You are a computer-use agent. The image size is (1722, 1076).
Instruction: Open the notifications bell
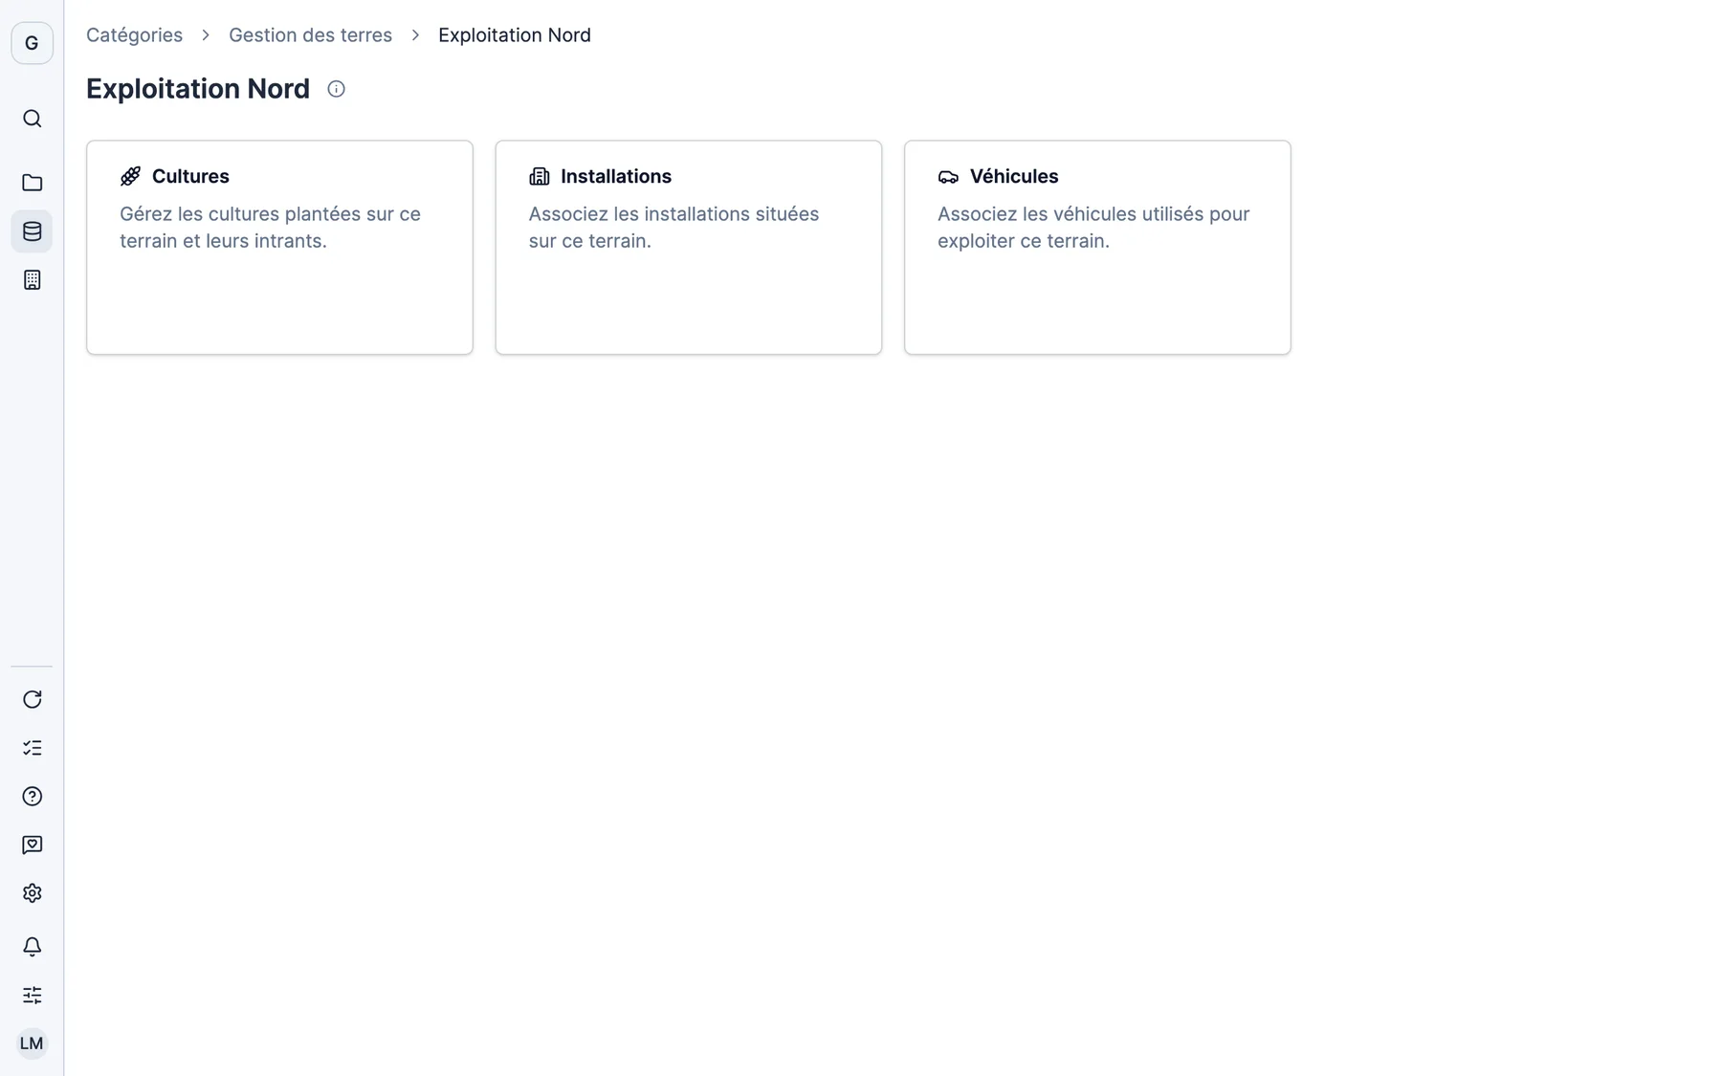(x=32, y=947)
